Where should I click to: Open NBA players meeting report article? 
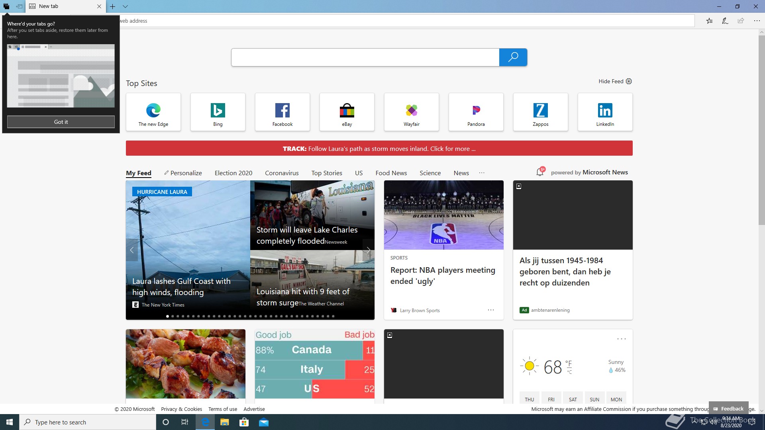point(443,276)
